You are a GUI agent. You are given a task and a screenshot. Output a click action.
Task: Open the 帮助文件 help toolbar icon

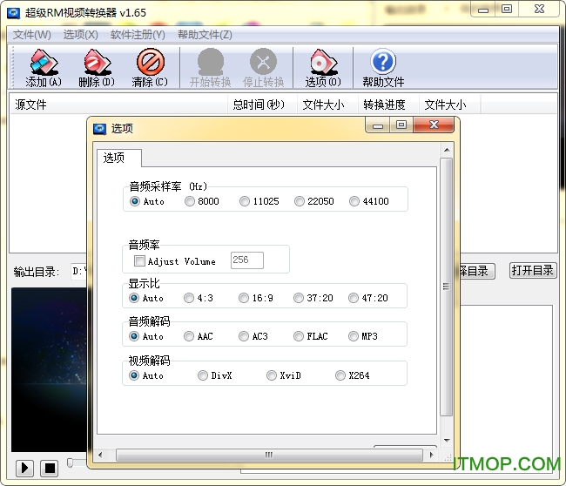click(383, 68)
